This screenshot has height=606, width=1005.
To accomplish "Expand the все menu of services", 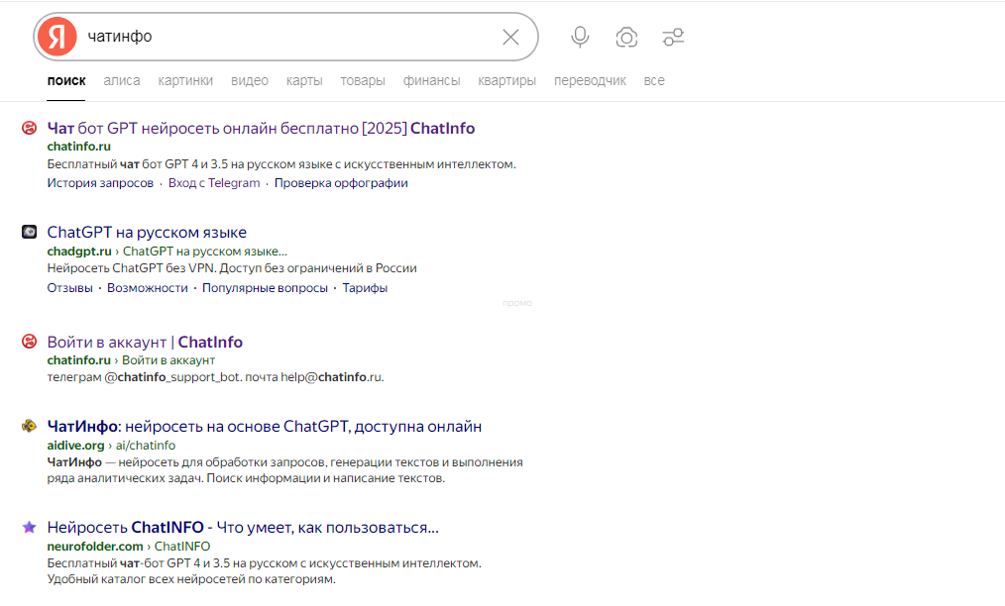I will [x=654, y=81].
